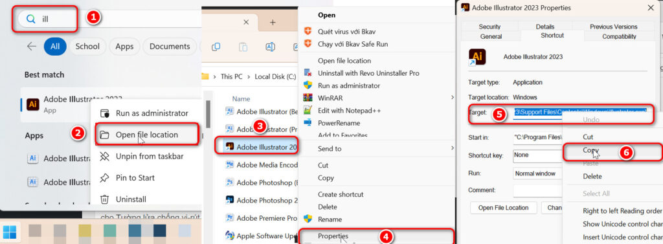
Task: Choose Right to left Reading order
Action: click(622, 210)
